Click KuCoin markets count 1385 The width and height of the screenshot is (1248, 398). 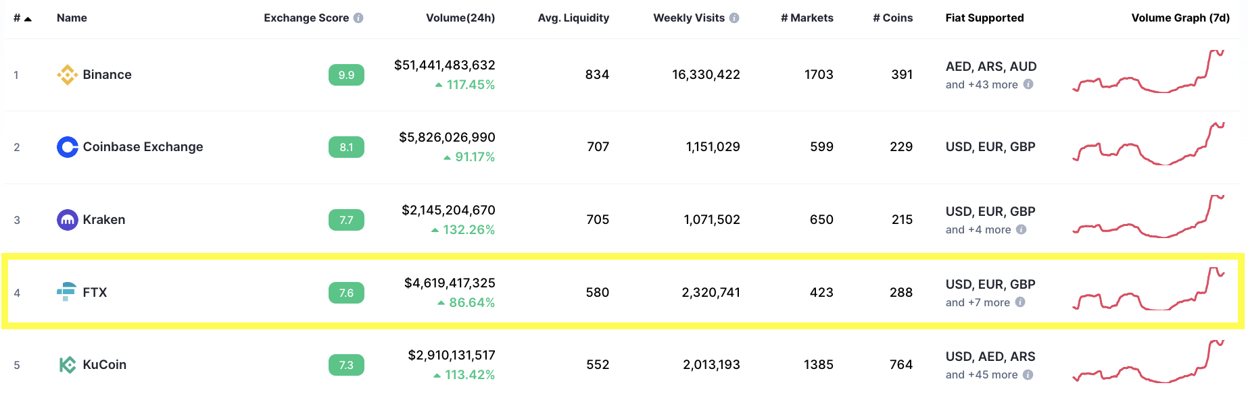(x=819, y=365)
